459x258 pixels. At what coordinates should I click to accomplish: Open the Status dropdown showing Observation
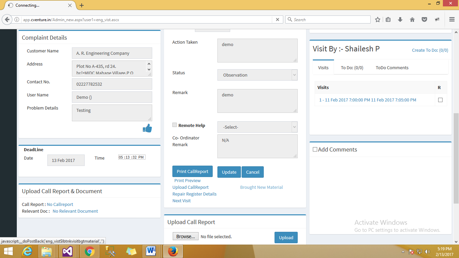click(257, 75)
